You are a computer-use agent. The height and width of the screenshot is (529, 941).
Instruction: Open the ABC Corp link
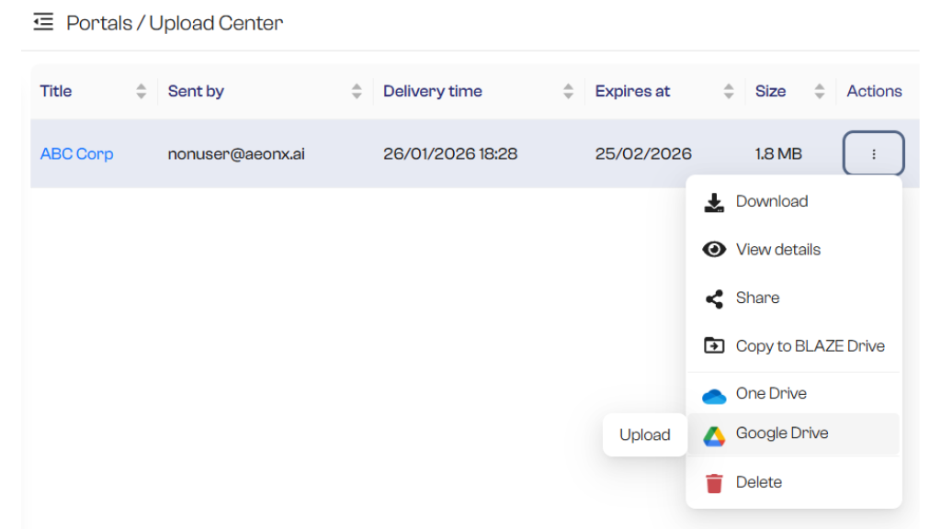(x=77, y=153)
